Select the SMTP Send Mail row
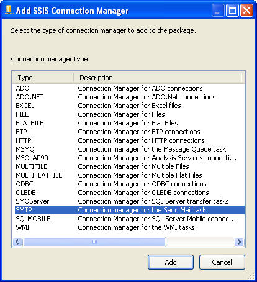Viewport: 257px width, 282px height. (x=130, y=210)
